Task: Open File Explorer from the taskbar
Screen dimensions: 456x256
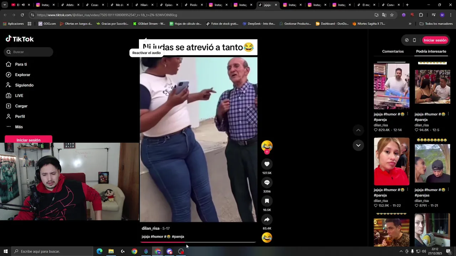Action: tap(111, 251)
